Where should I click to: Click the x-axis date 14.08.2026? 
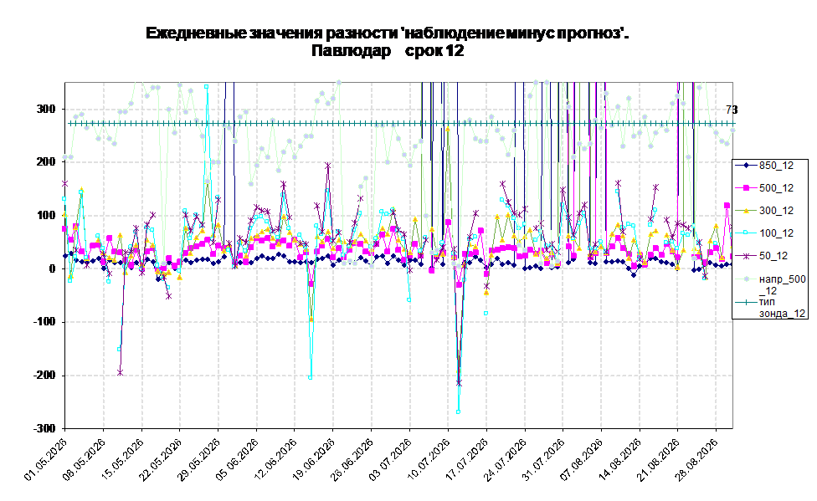point(621,459)
